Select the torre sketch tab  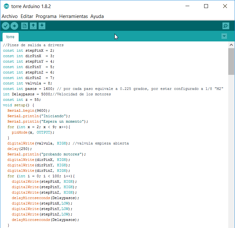pos(10,37)
